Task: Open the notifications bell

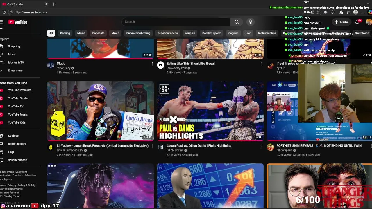Action: (x=358, y=22)
